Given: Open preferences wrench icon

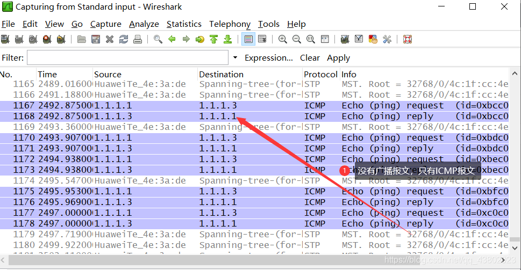Looking at the screenshot, I should pyautogui.click(x=387, y=39).
